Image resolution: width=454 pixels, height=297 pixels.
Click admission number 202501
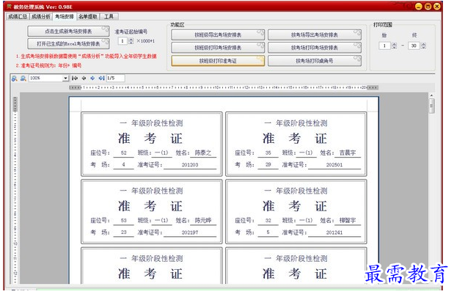[334, 165]
